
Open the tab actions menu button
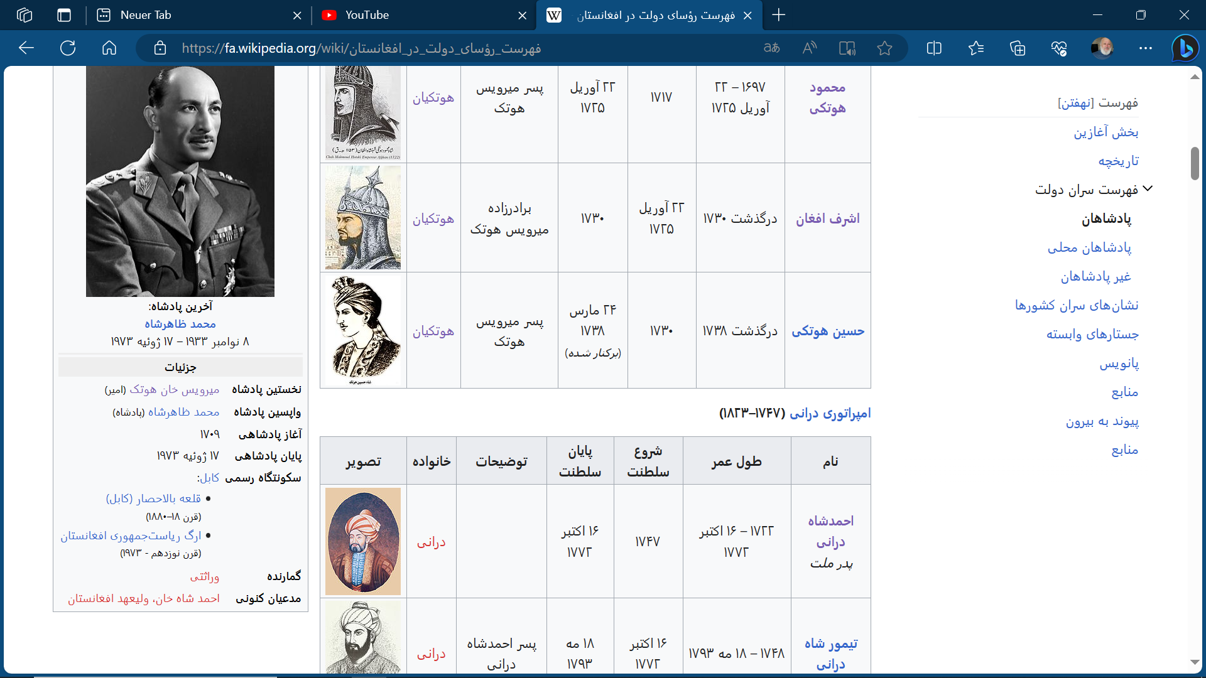point(64,15)
